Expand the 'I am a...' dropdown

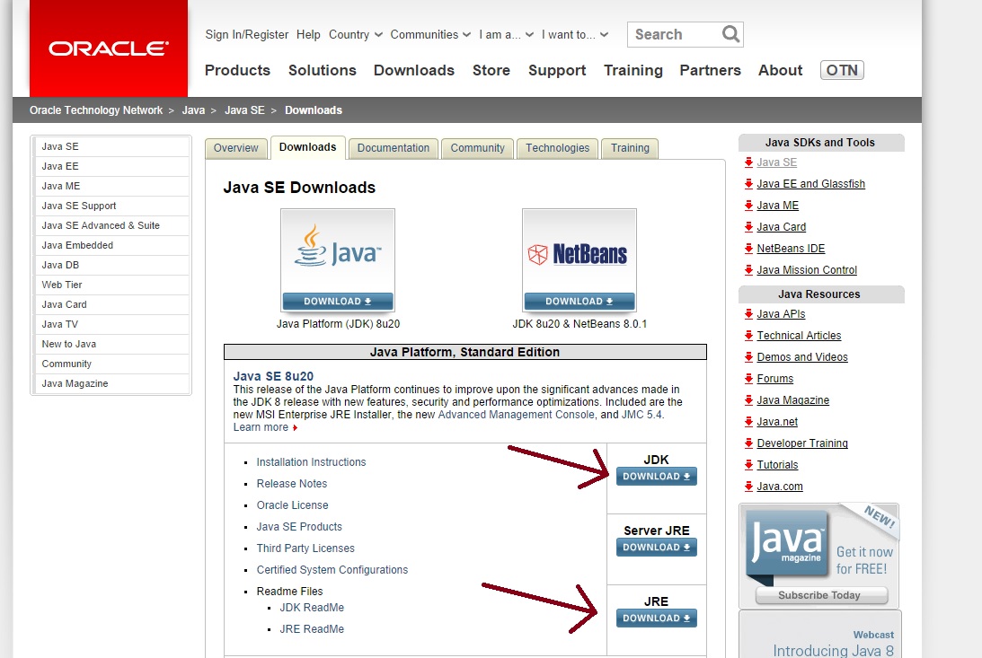pyautogui.click(x=506, y=34)
